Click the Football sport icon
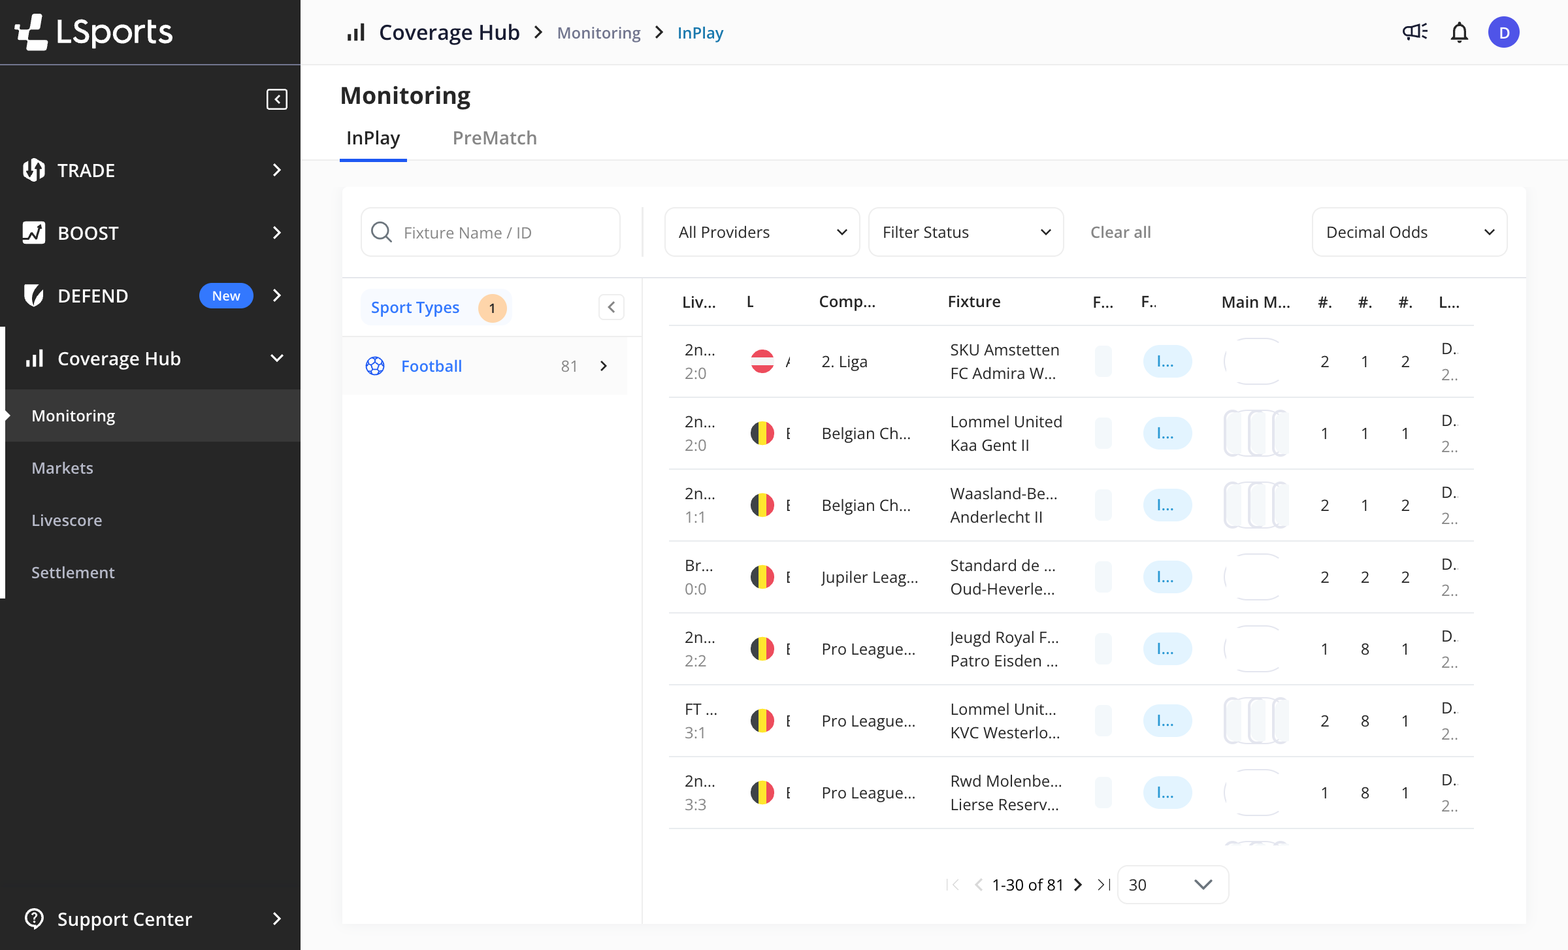 click(375, 366)
